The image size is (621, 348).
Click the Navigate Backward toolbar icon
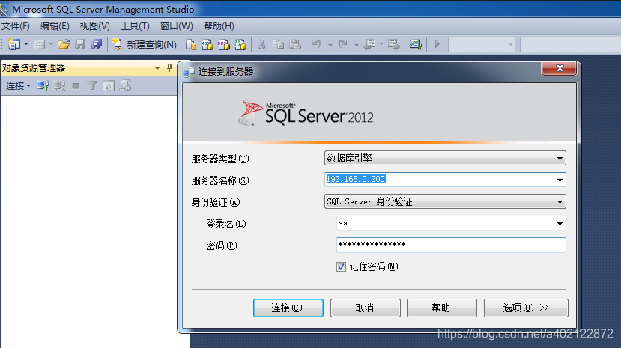point(370,44)
